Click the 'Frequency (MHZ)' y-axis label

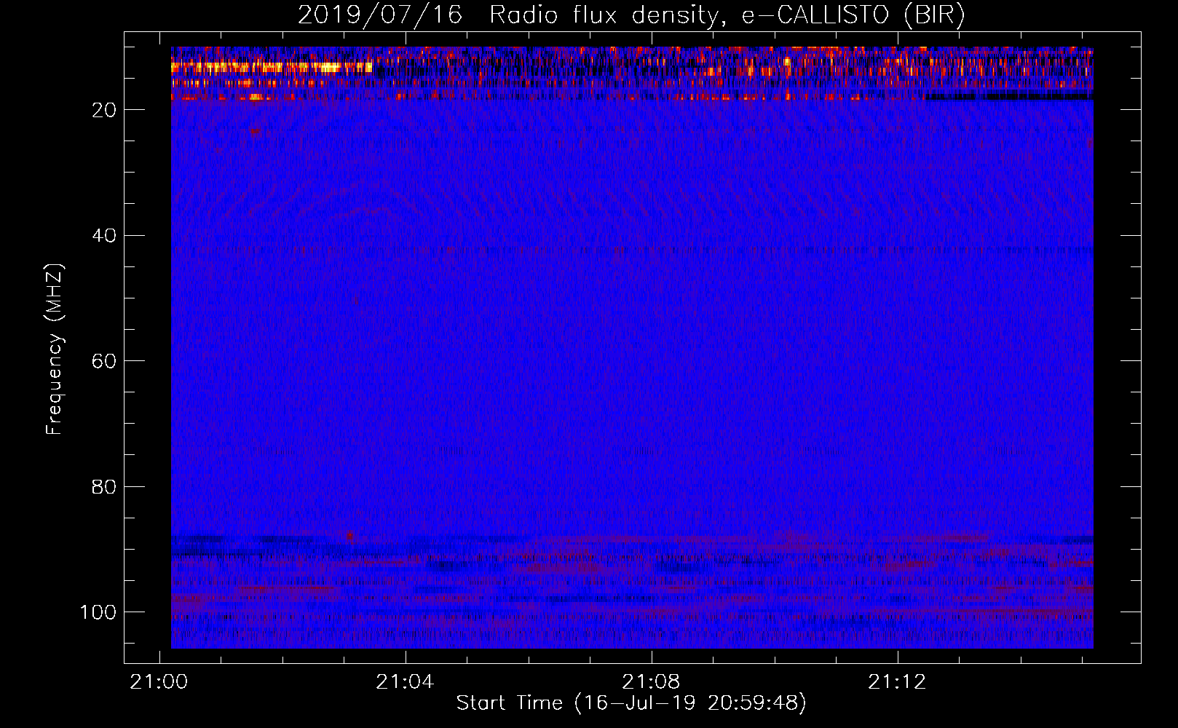click(x=55, y=349)
